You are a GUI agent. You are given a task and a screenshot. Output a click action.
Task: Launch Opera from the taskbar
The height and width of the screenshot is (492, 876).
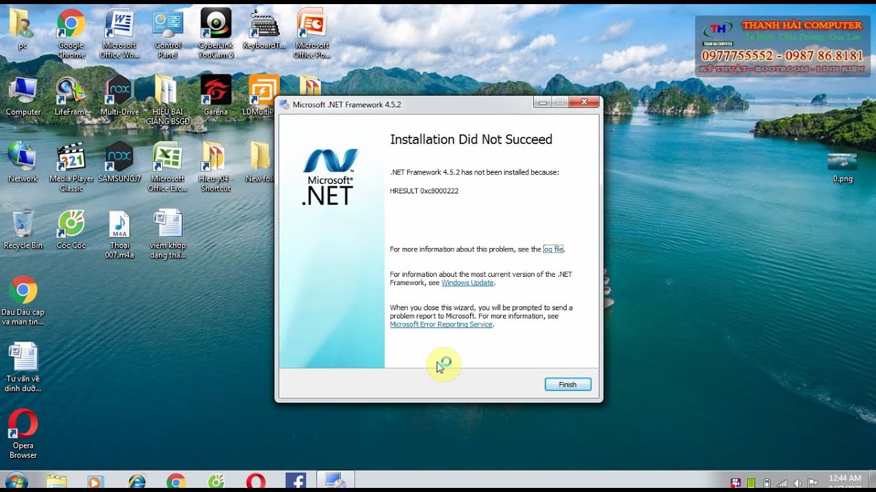[x=255, y=482]
